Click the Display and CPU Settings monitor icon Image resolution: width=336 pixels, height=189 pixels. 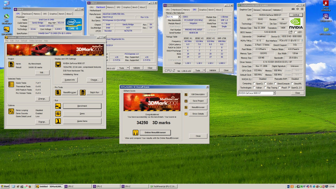(x=58, y=64)
